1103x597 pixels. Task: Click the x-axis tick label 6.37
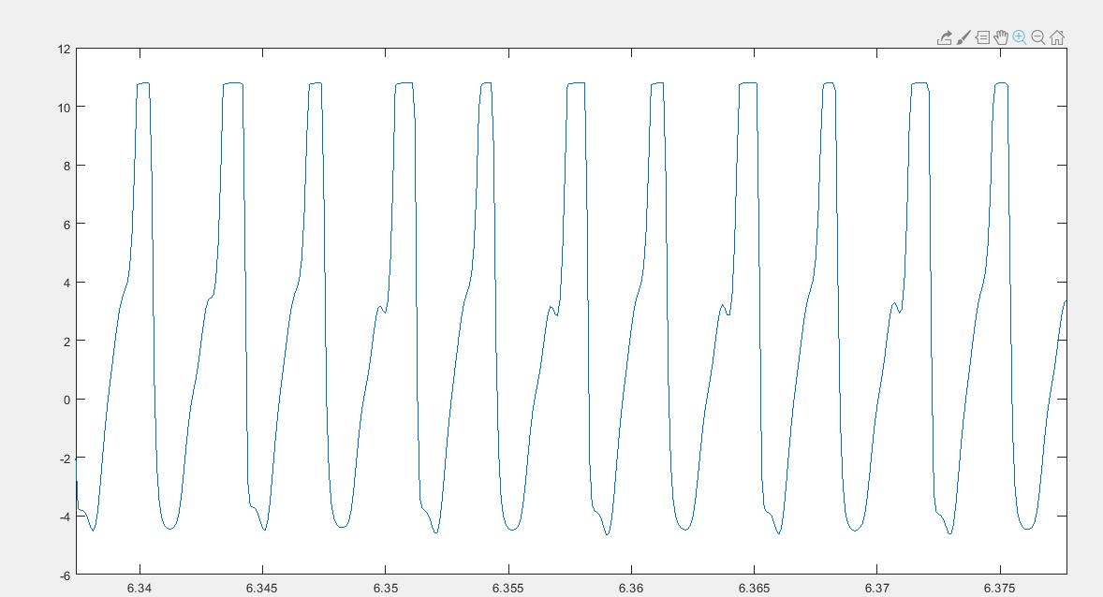(x=877, y=588)
